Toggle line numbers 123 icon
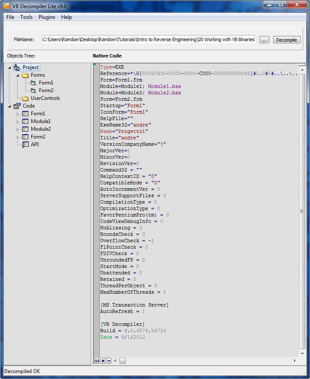The width and height of the screenshot is (310, 379). click(97, 361)
